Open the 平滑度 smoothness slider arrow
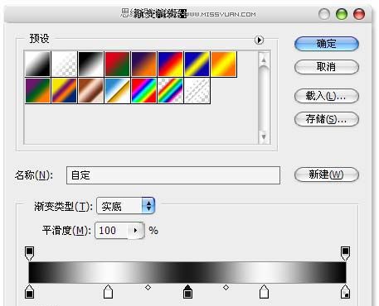Screen dimensions: 379x306 click(x=135, y=230)
